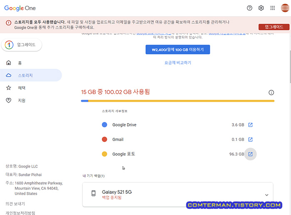The image size is (291, 215).
Task: Click the 내 기기 백업(1) heading
Action: [x=94, y=176]
